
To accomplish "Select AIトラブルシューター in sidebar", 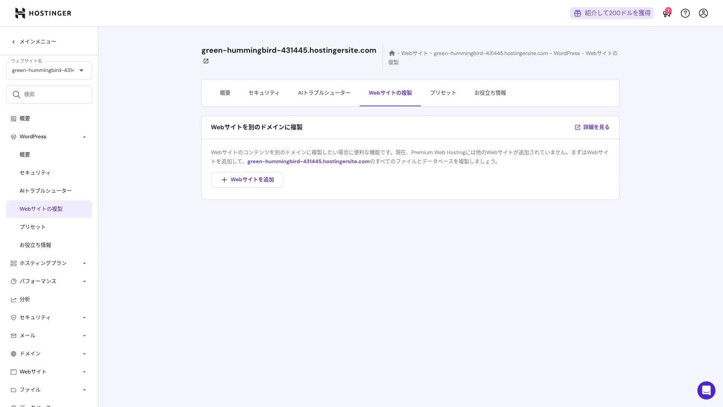I will point(49,191).
